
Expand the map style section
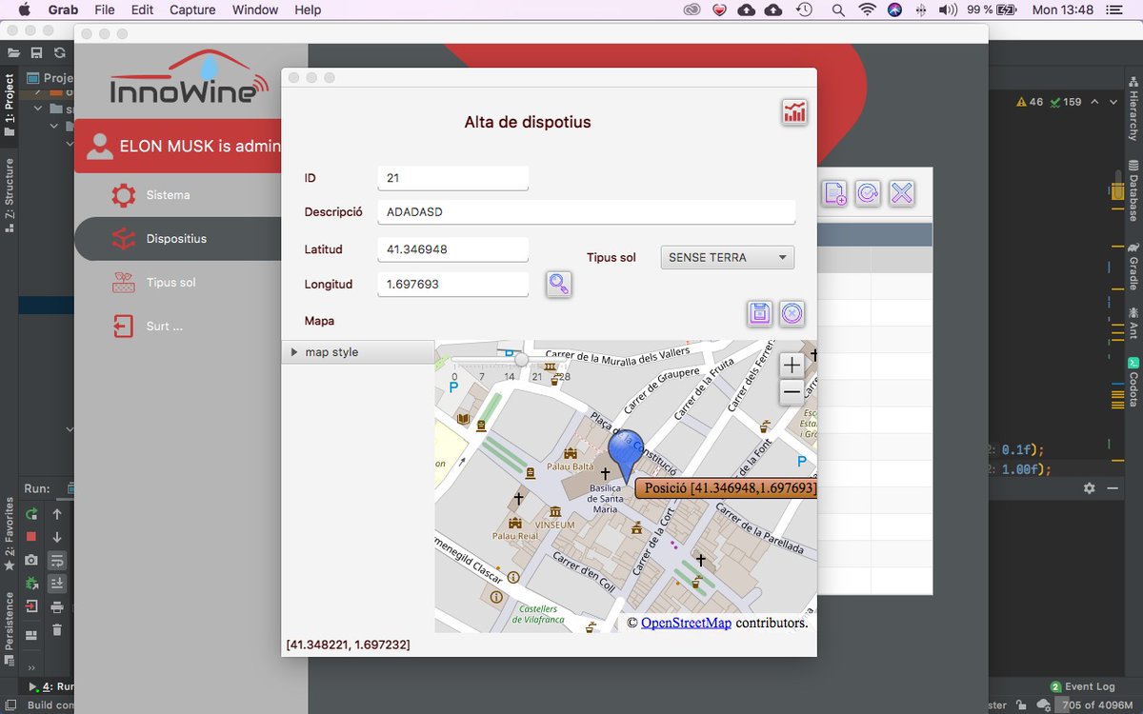[358, 352]
